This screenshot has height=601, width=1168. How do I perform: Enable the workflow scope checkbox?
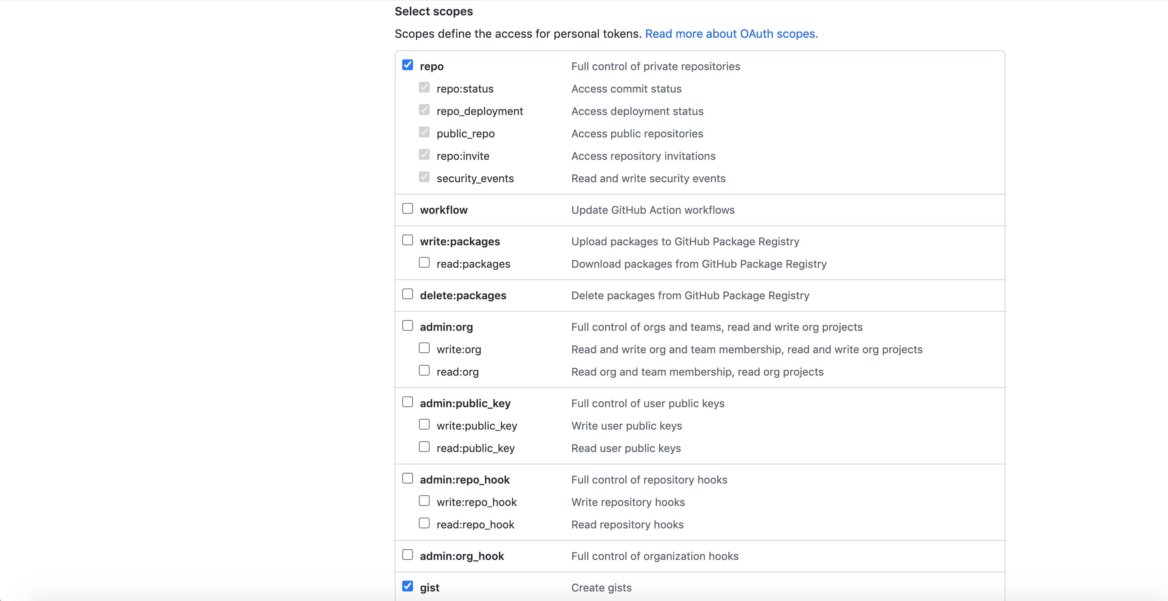(x=407, y=209)
